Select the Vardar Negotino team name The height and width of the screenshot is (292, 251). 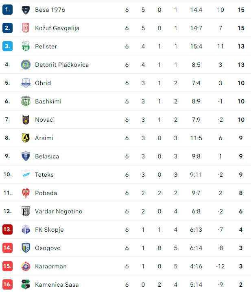pyautogui.click(x=59, y=211)
